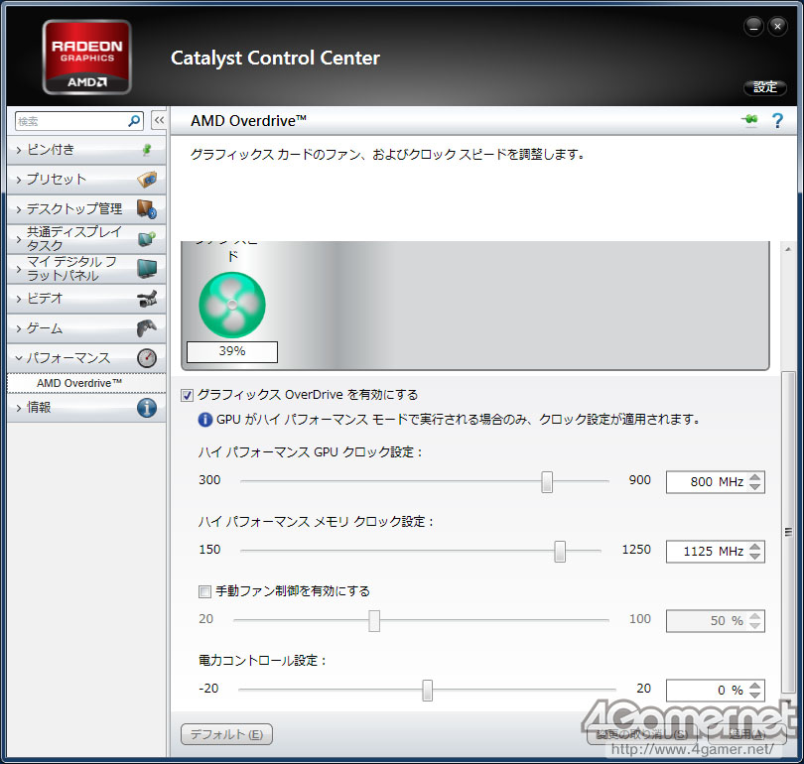This screenshot has height=764, width=804.
Task: Click the デフォルト(E) default button
Action: pos(226,734)
